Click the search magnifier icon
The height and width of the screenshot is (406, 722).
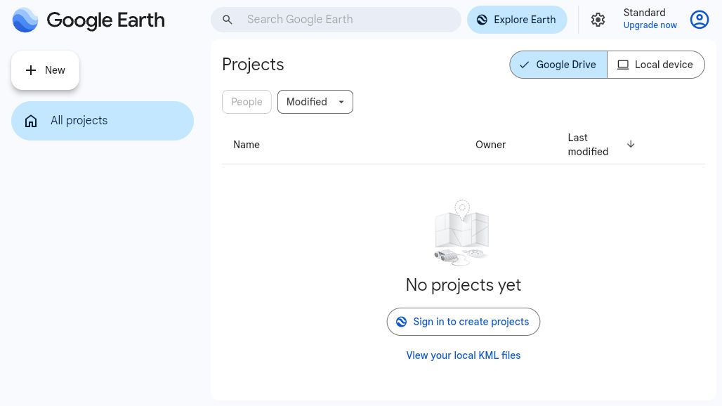pos(228,20)
